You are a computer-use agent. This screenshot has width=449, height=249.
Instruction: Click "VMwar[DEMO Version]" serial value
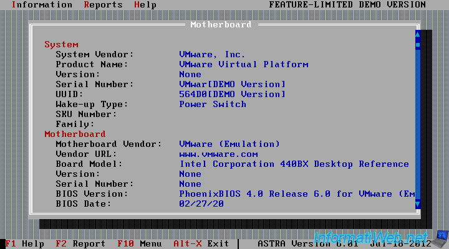[x=232, y=84]
